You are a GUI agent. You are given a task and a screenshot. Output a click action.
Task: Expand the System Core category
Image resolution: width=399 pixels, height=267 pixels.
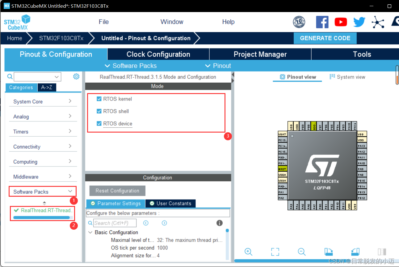pyautogui.click(x=43, y=101)
